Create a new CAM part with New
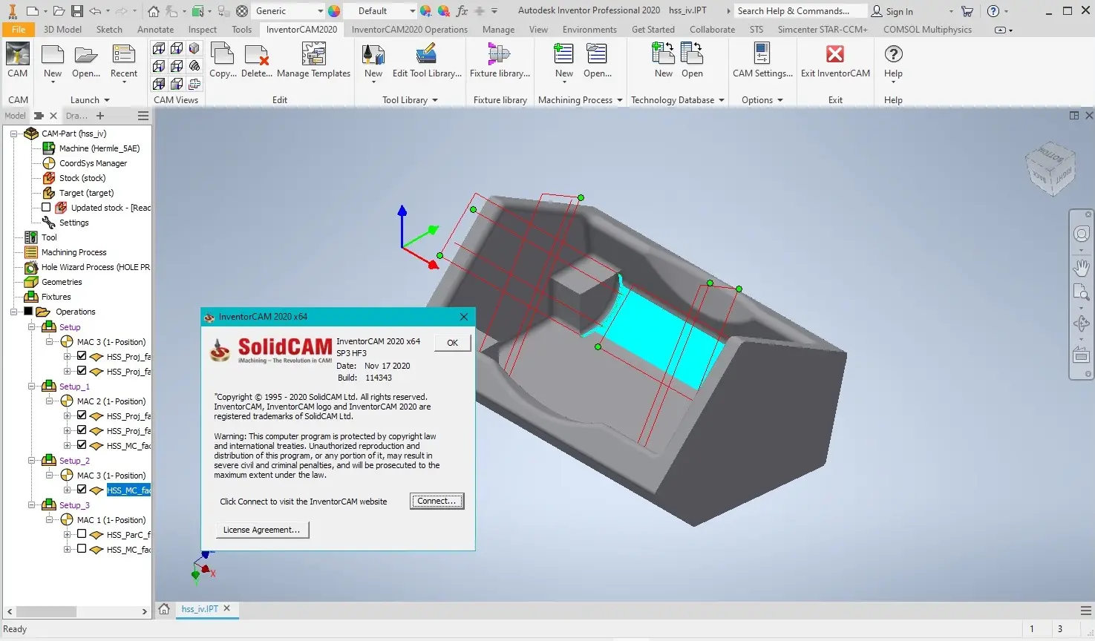Screen dimensions: 1095x641 point(53,60)
